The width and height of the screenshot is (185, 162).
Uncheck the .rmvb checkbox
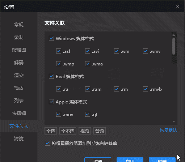coord(146,89)
